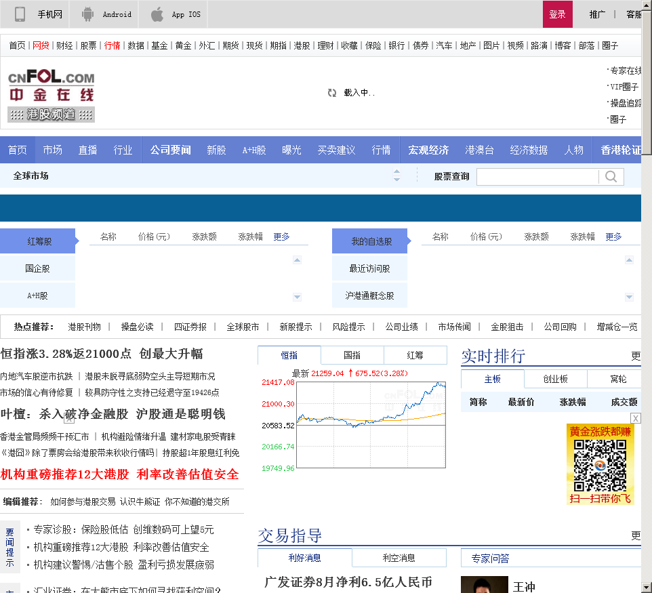
Task: Open 港澳台 navigation item
Action: 479,150
